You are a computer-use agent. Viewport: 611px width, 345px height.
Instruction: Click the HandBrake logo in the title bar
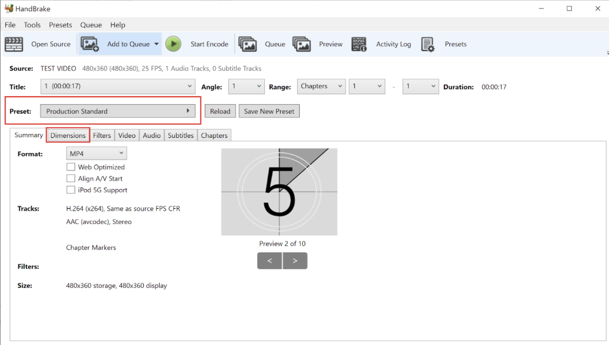pos(8,8)
